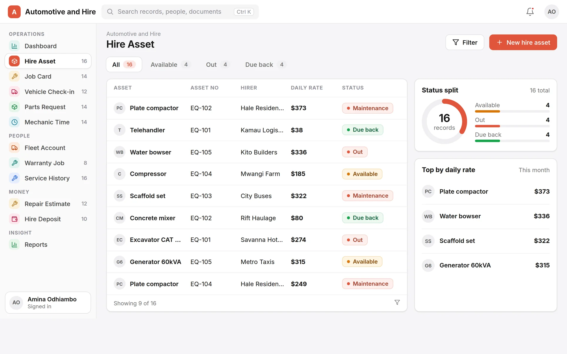
Task: Open Hire Deposit in the sidebar
Action: tap(48, 219)
